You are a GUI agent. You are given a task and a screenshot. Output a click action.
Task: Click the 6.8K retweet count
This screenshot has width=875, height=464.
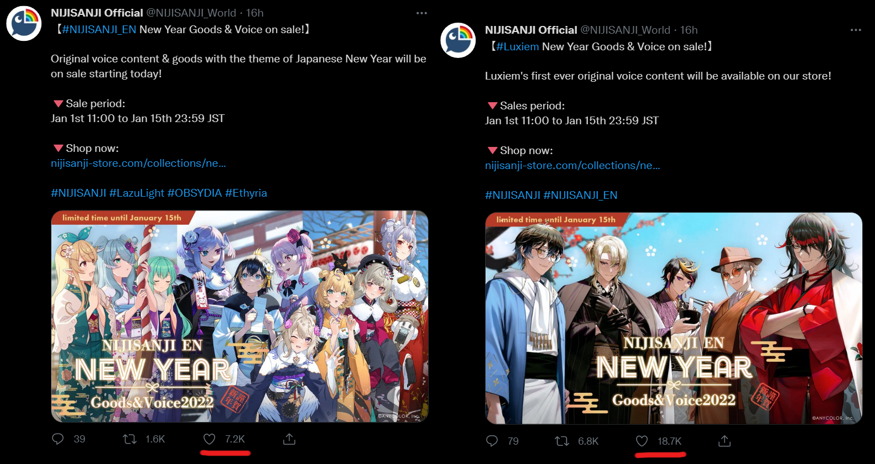point(588,441)
